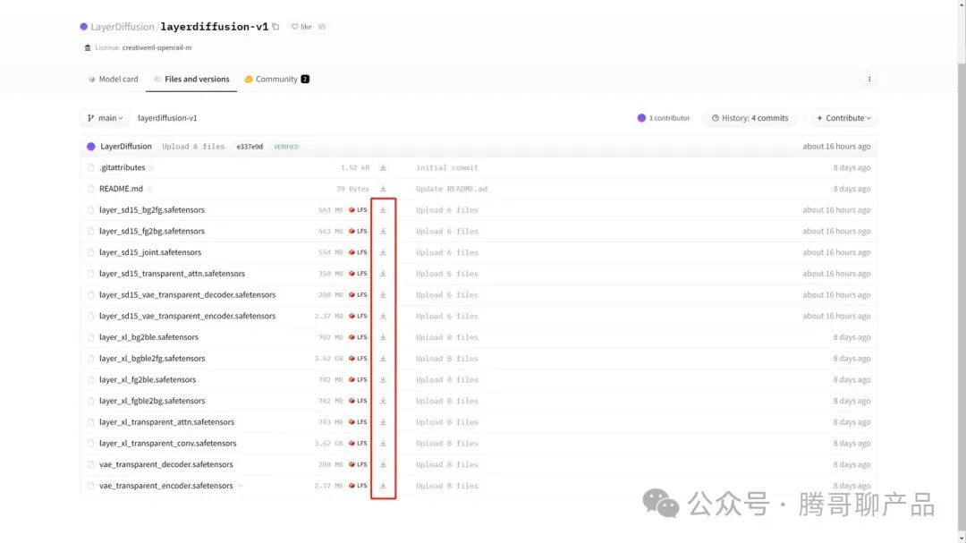Open vae_transparent_encoder.safetensors file page
This screenshot has width=966, height=543.
point(165,486)
